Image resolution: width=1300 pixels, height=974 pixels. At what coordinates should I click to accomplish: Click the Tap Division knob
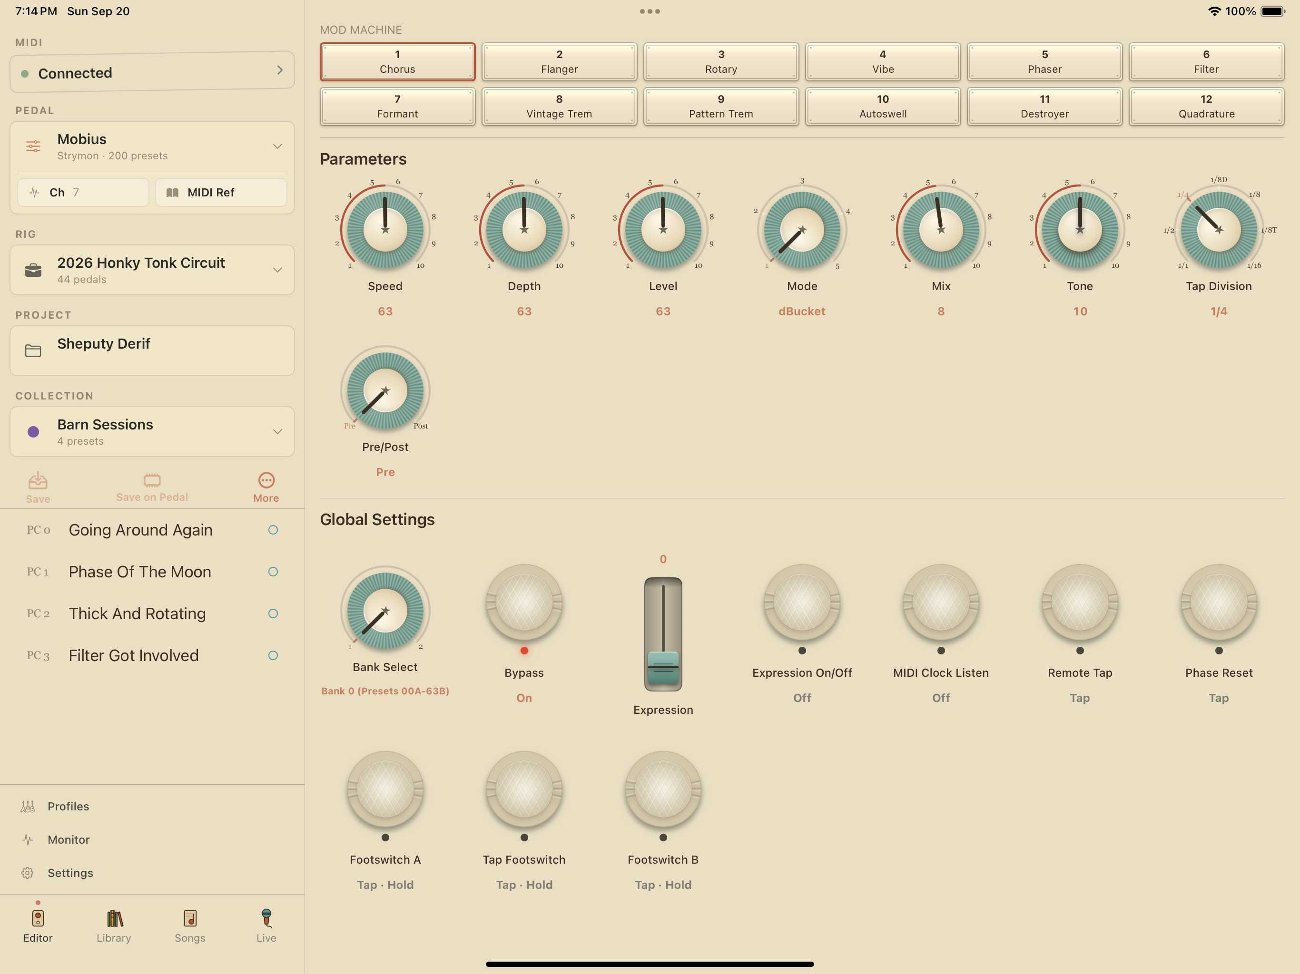[x=1219, y=229]
